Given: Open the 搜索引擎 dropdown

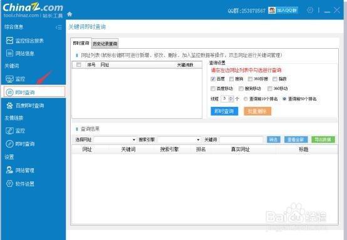Looking at the screenshot, I should (x=179, y=140).
